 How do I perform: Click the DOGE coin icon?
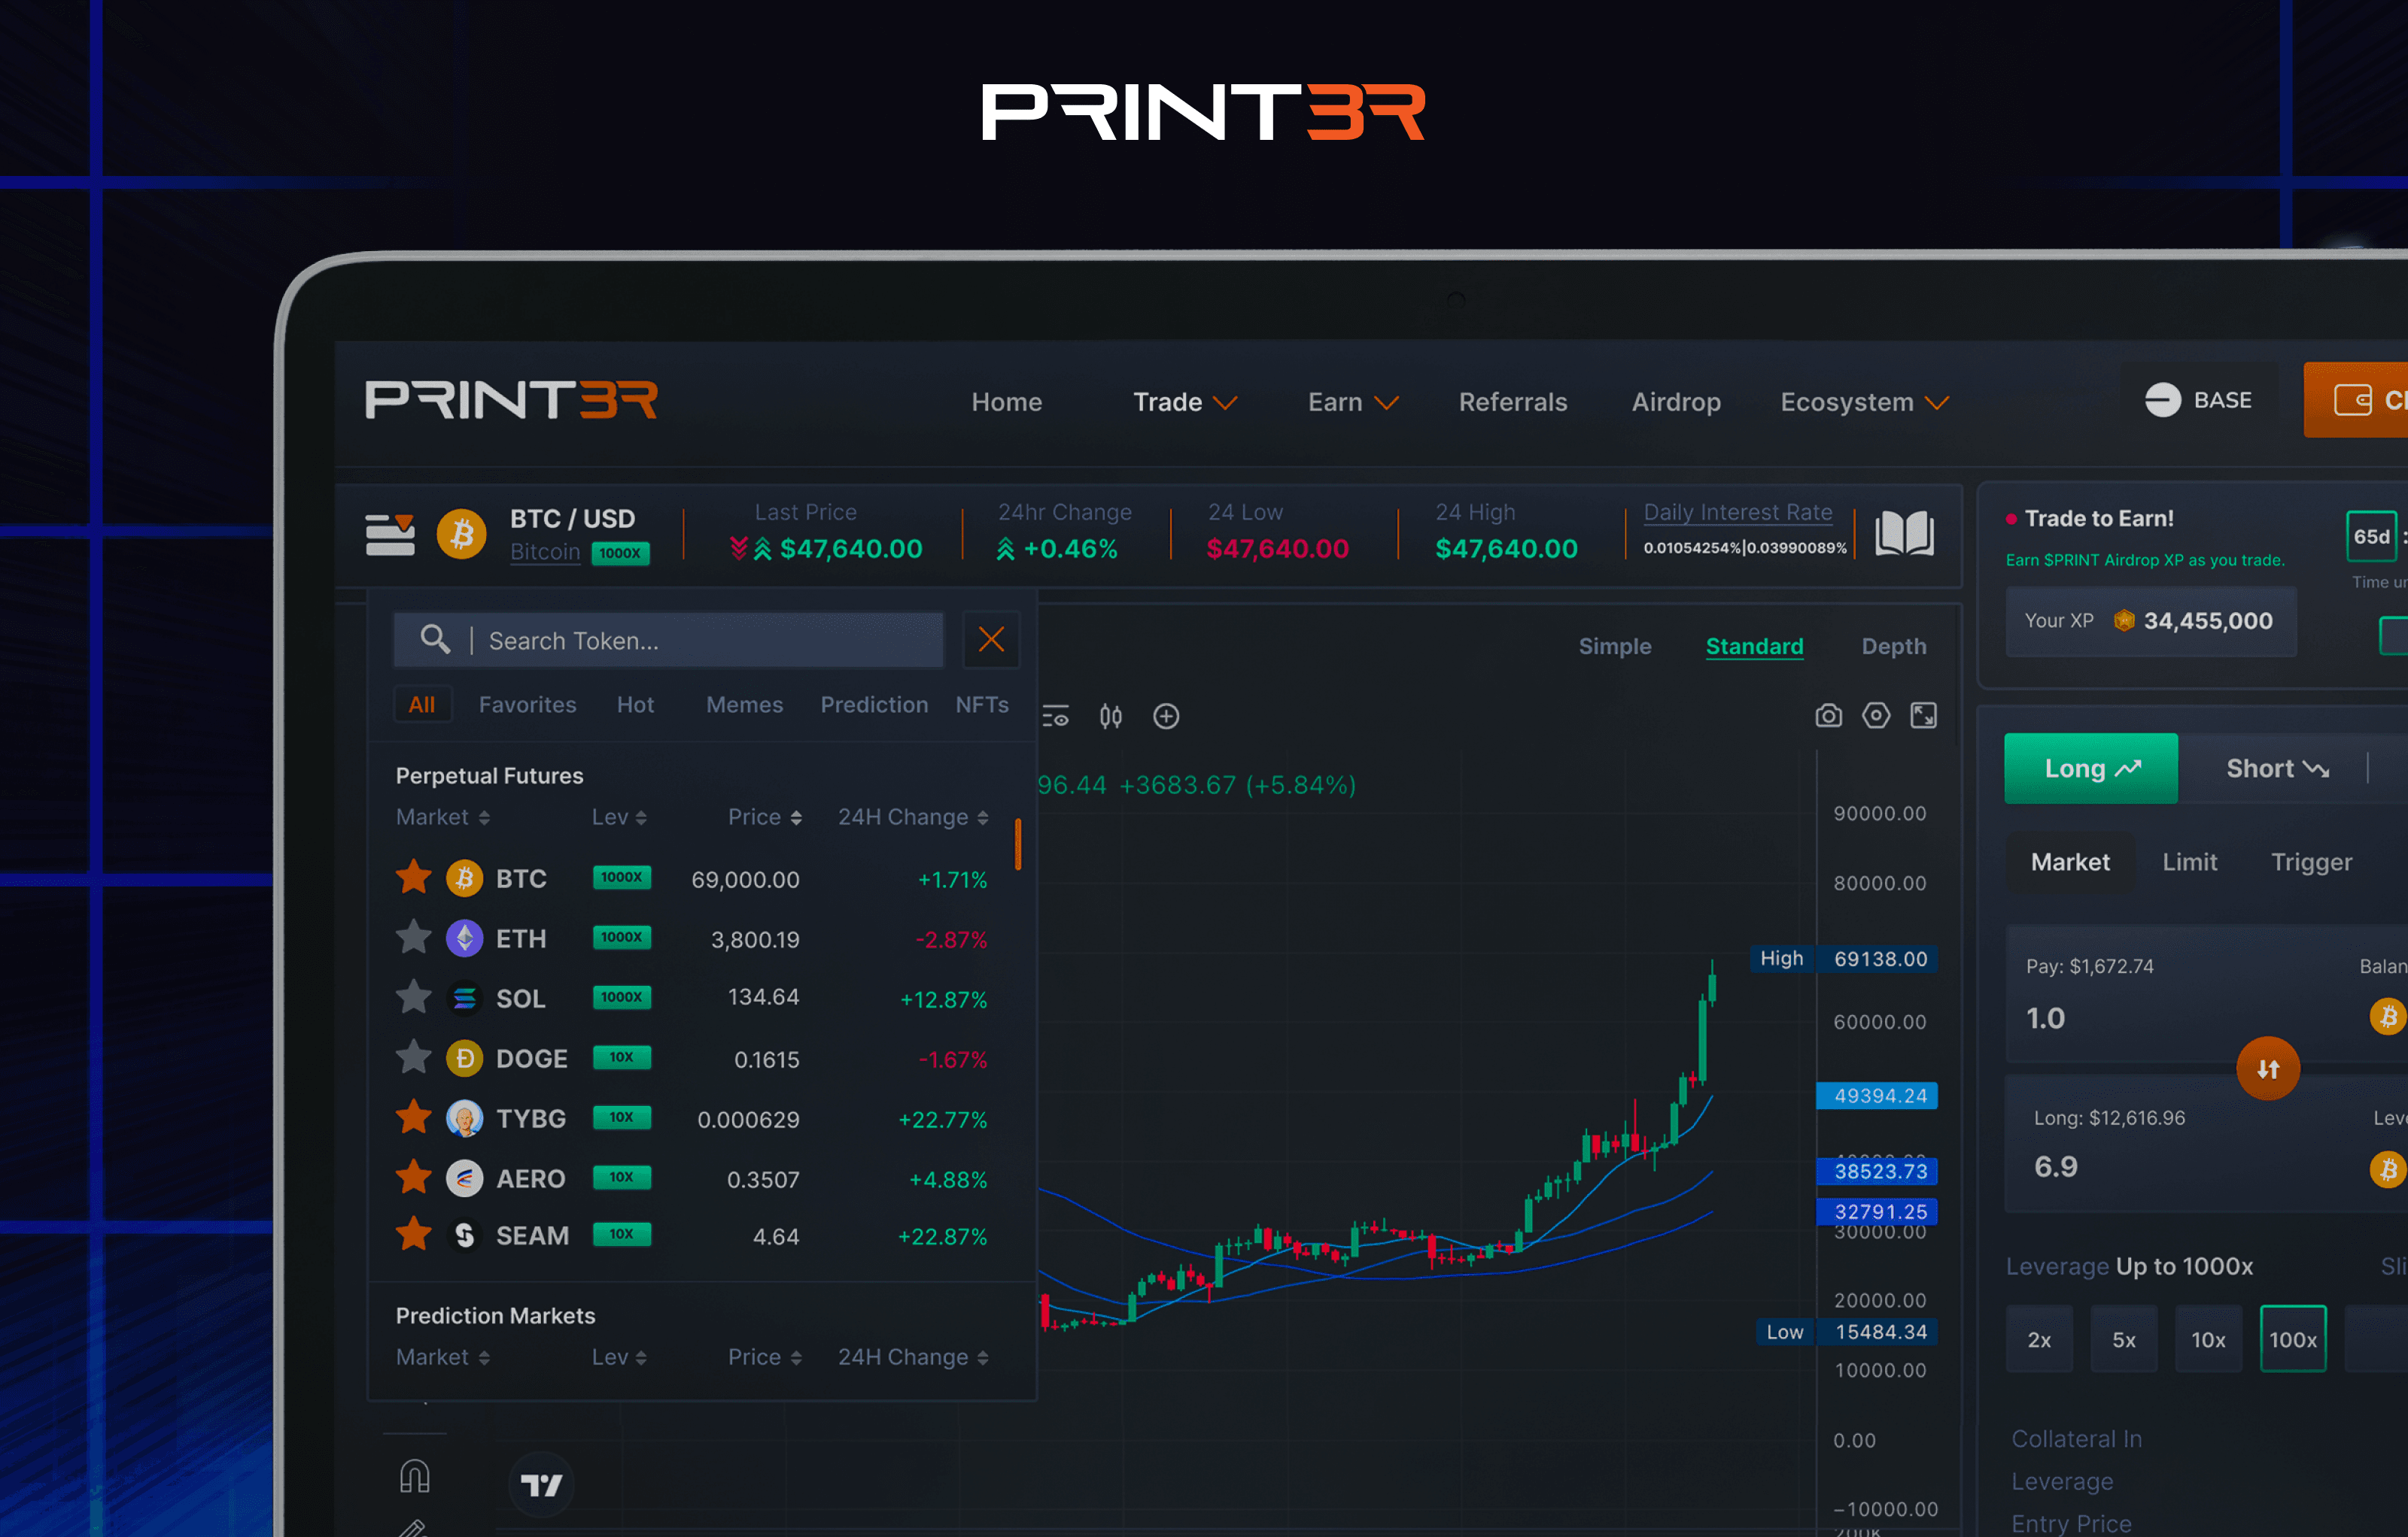coord(464,1058)
